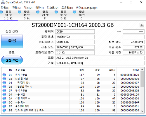Click the drive letter field I: J: K:

pos(75,52)
